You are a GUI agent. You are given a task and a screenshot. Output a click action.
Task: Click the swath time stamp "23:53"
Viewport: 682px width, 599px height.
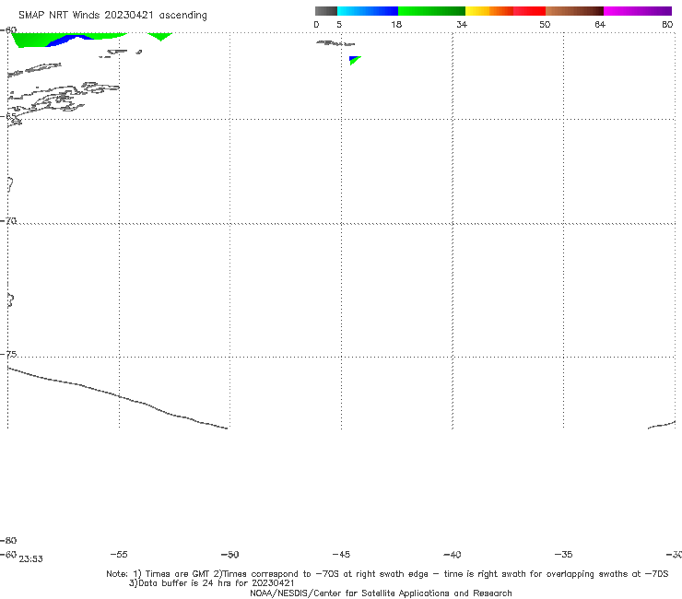[31, 559]
